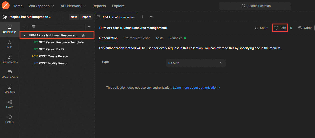Open the collections panel more options

pos(90,27)
